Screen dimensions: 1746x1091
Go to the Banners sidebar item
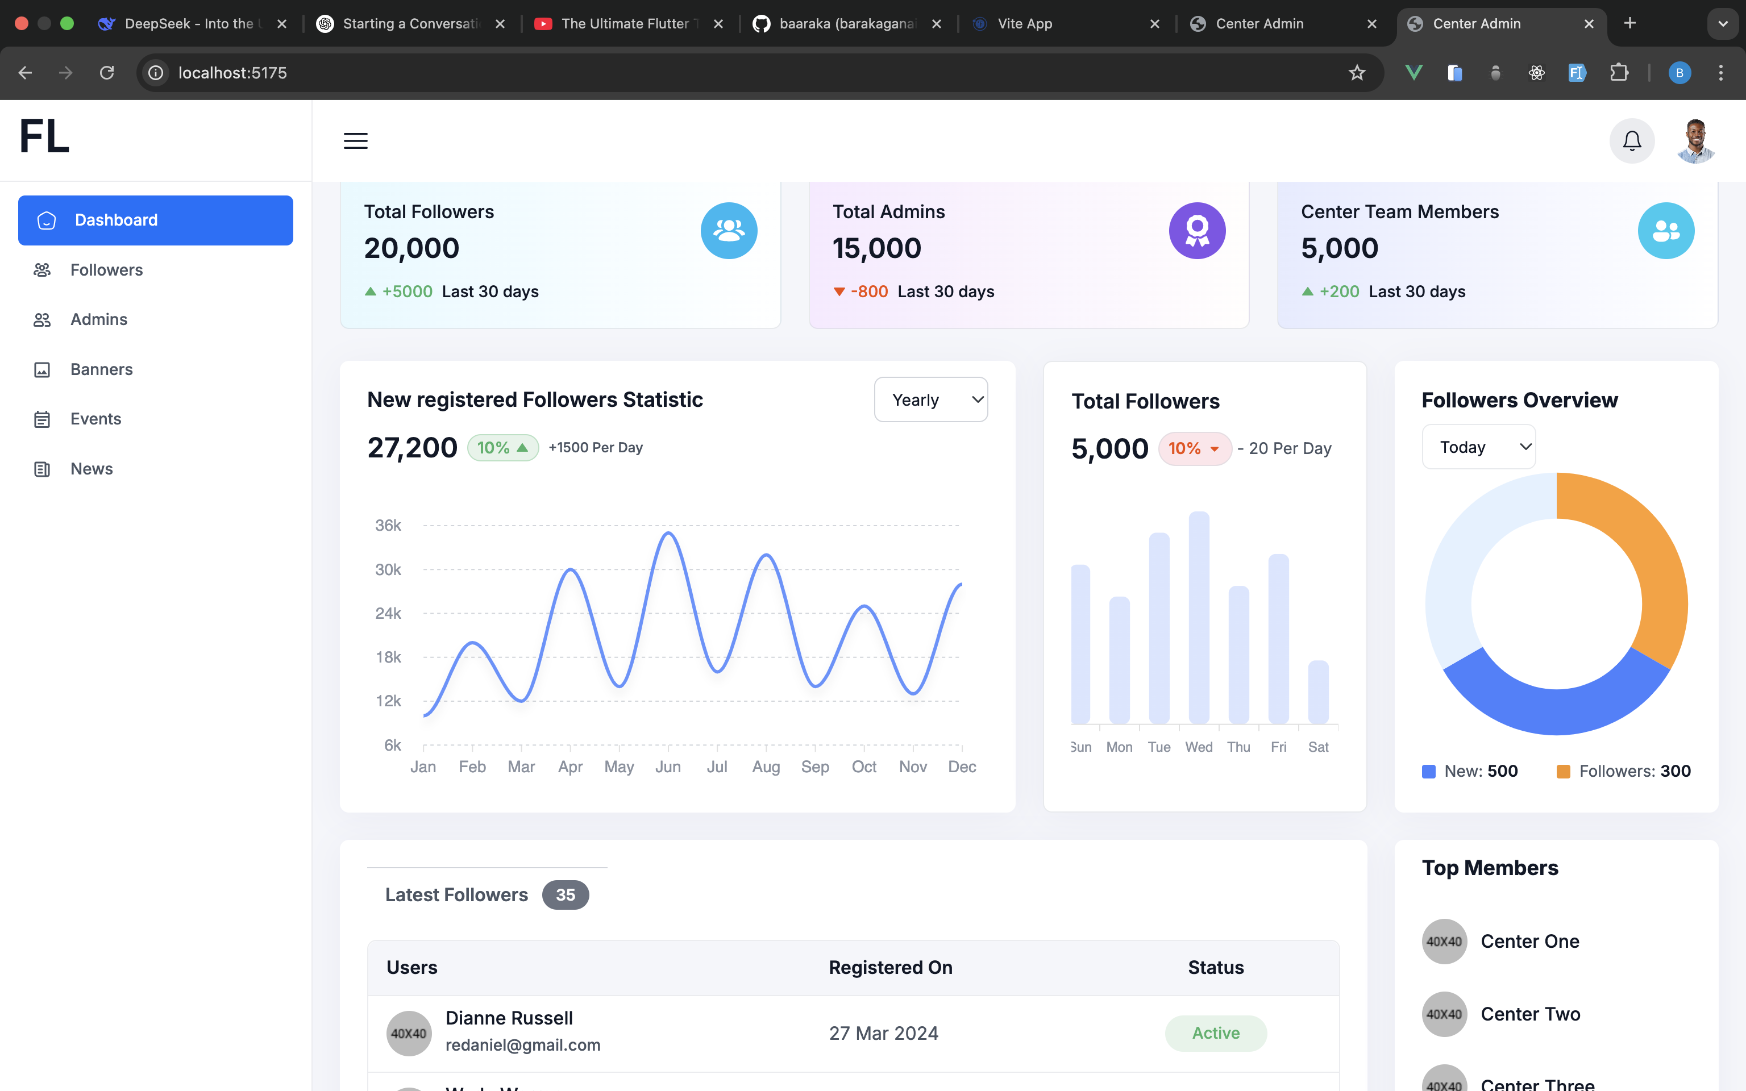click(101, 369)
